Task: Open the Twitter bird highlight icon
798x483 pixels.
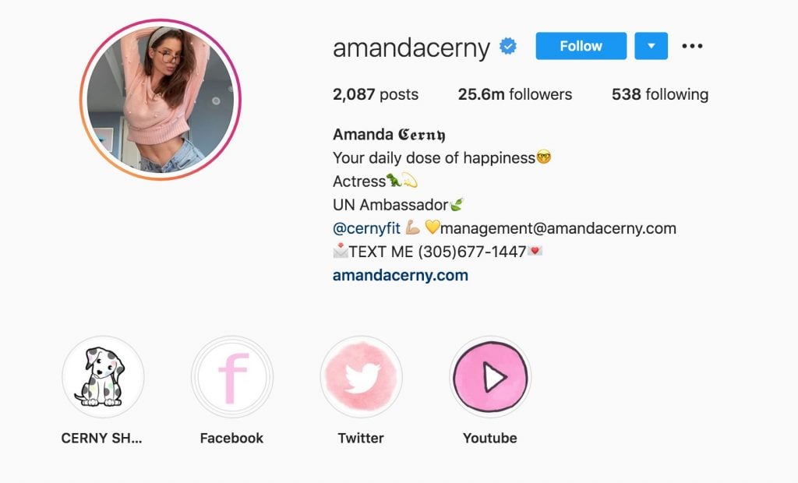Action: pos(362,377)
